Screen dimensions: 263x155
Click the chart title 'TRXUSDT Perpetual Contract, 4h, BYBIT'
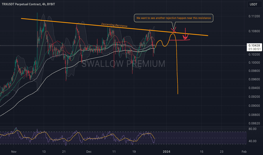point(28,4)
